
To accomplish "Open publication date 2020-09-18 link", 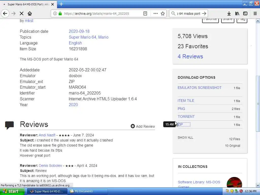I will (x=79, y=31).
